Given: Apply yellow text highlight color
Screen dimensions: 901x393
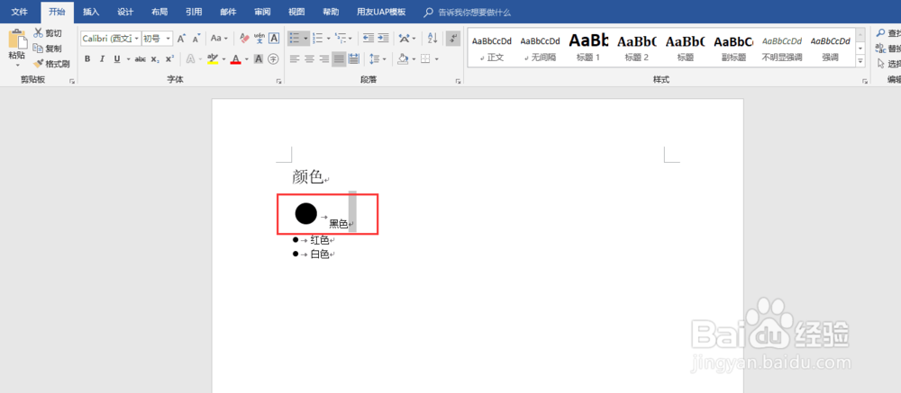Looking at the screenshot, I should click(x=212, y=59).
